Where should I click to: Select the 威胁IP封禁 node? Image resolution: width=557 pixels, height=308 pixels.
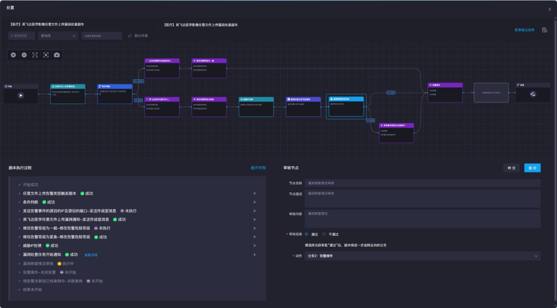(256, 107)
